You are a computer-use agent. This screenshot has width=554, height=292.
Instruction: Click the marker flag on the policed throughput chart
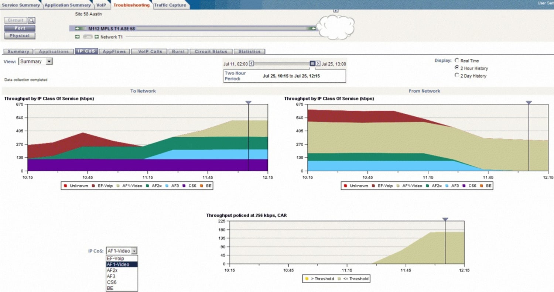[x=445, y=219]
